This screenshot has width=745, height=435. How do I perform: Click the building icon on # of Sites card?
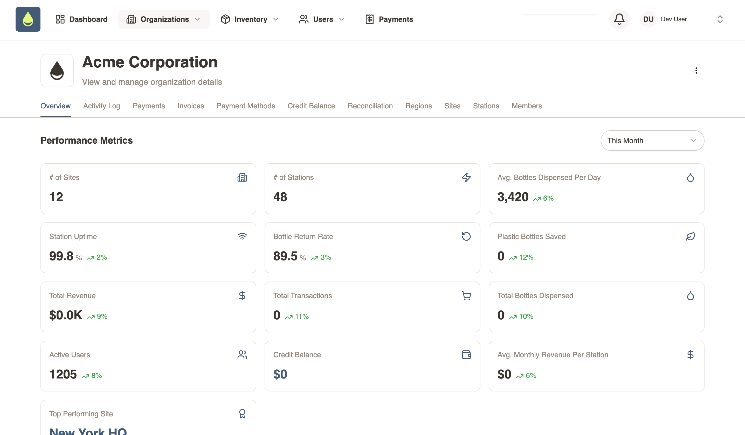tap(242, 177)
